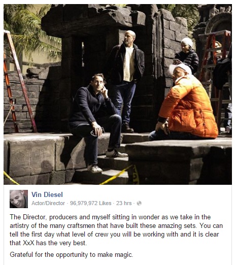Click the post text mentioning XxX

point(116,230)
